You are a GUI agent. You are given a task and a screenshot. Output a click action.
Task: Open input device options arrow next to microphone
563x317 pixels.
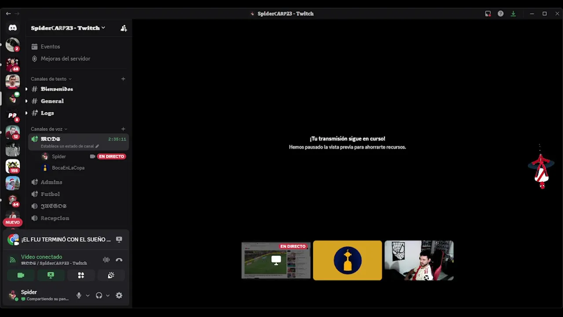[x=88, y=295]
